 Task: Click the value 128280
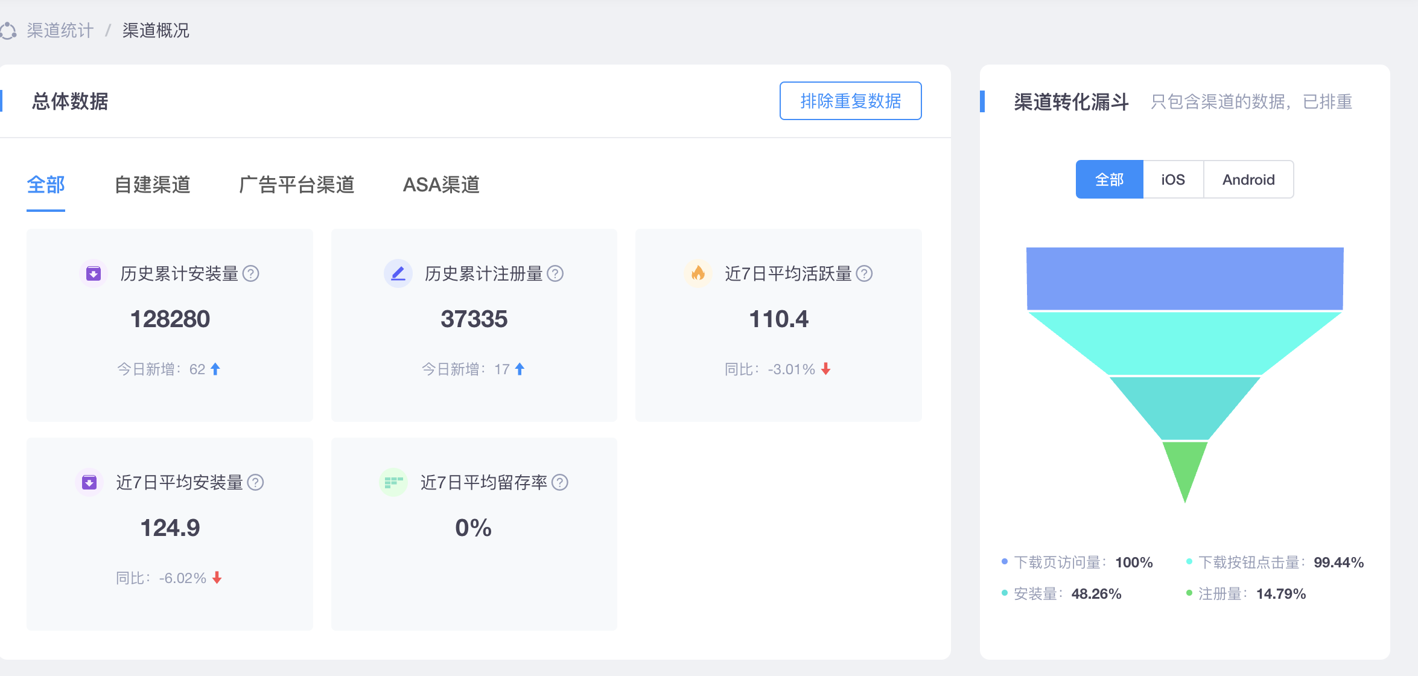click(x=170, y=319)
